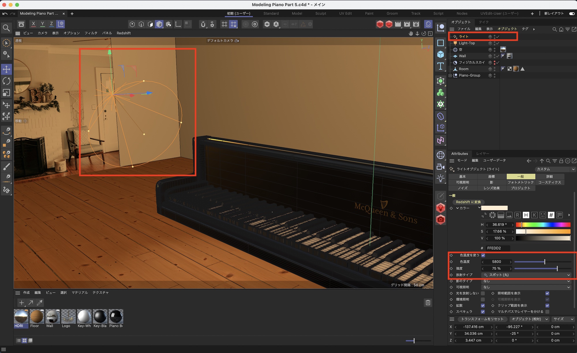
Task: Switch to the Sculpt layout tab
Action: [321, 14]
